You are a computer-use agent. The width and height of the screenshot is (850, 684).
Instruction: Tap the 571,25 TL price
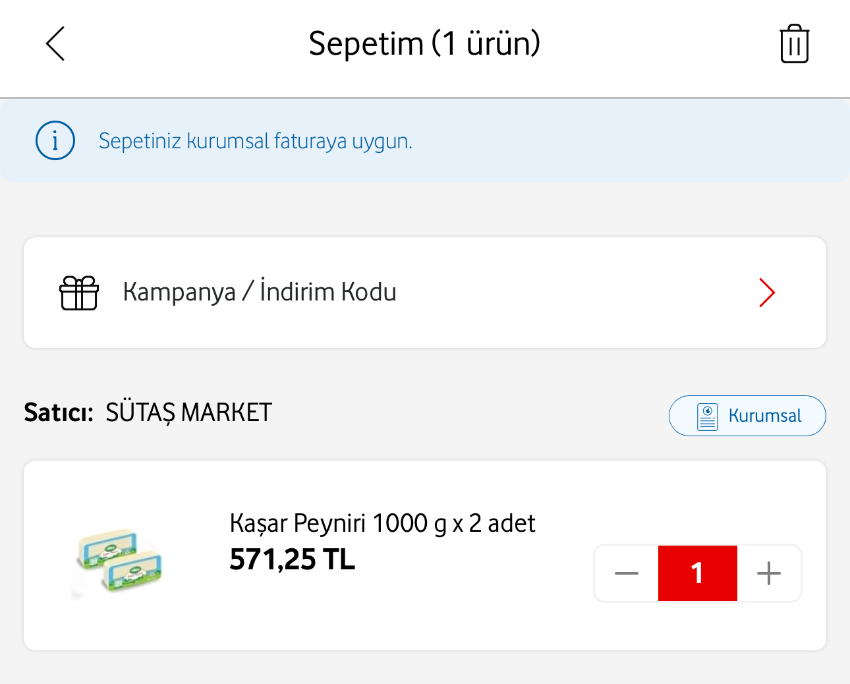pyautogui.click(x=292, y=559)
